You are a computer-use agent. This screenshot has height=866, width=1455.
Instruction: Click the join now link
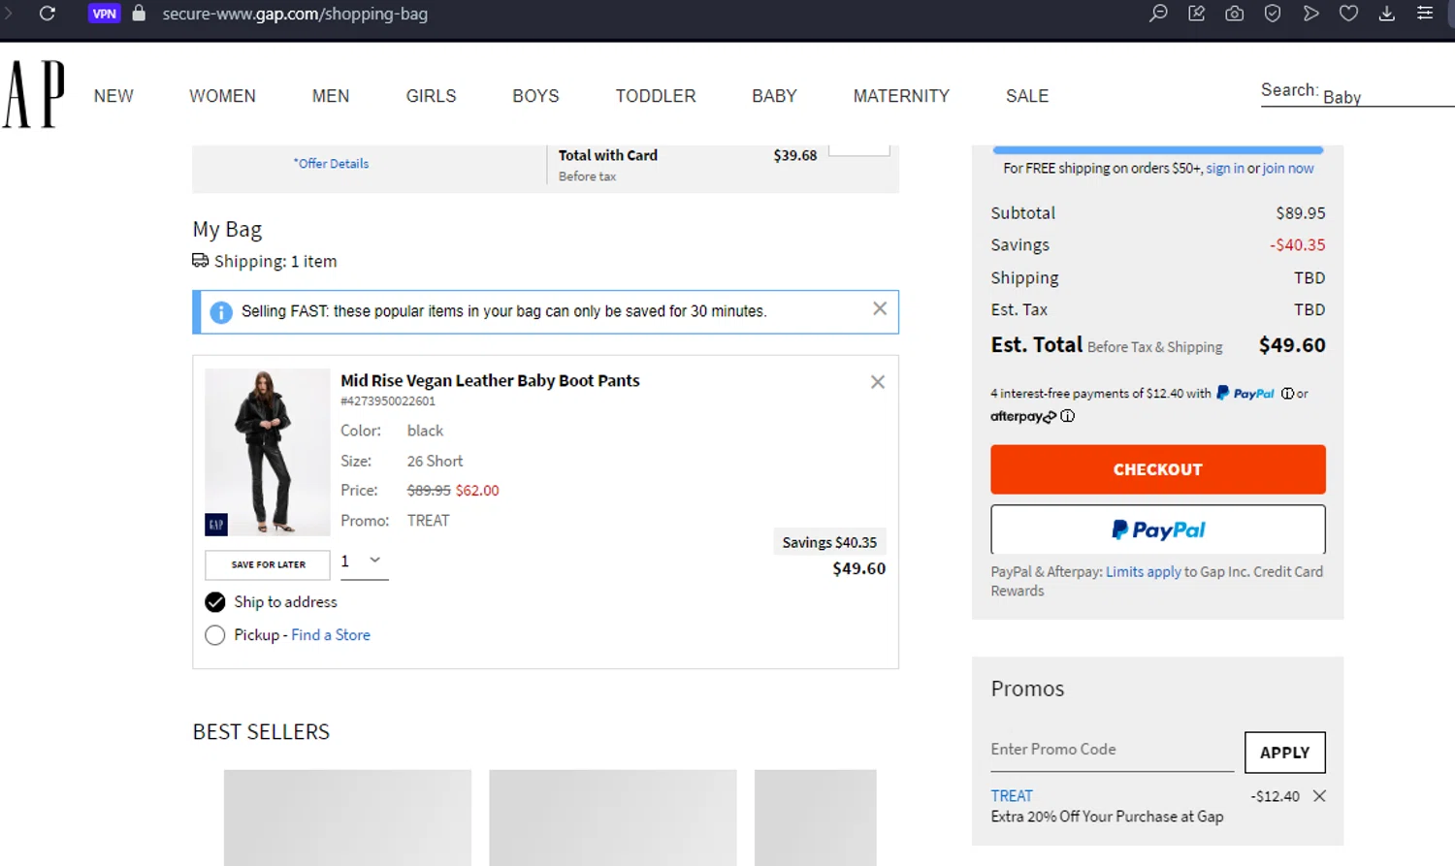click(1288, 169)
